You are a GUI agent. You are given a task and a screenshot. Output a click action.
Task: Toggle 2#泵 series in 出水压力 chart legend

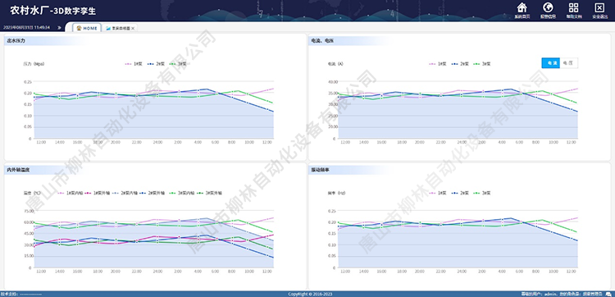coord(156,63)
